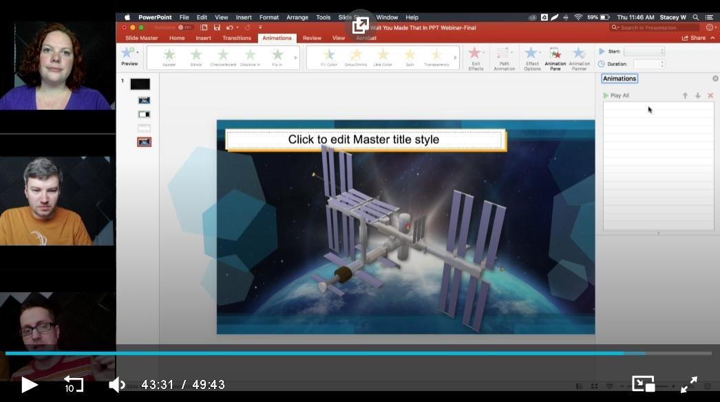Move animation up with the up arrow

685,96
